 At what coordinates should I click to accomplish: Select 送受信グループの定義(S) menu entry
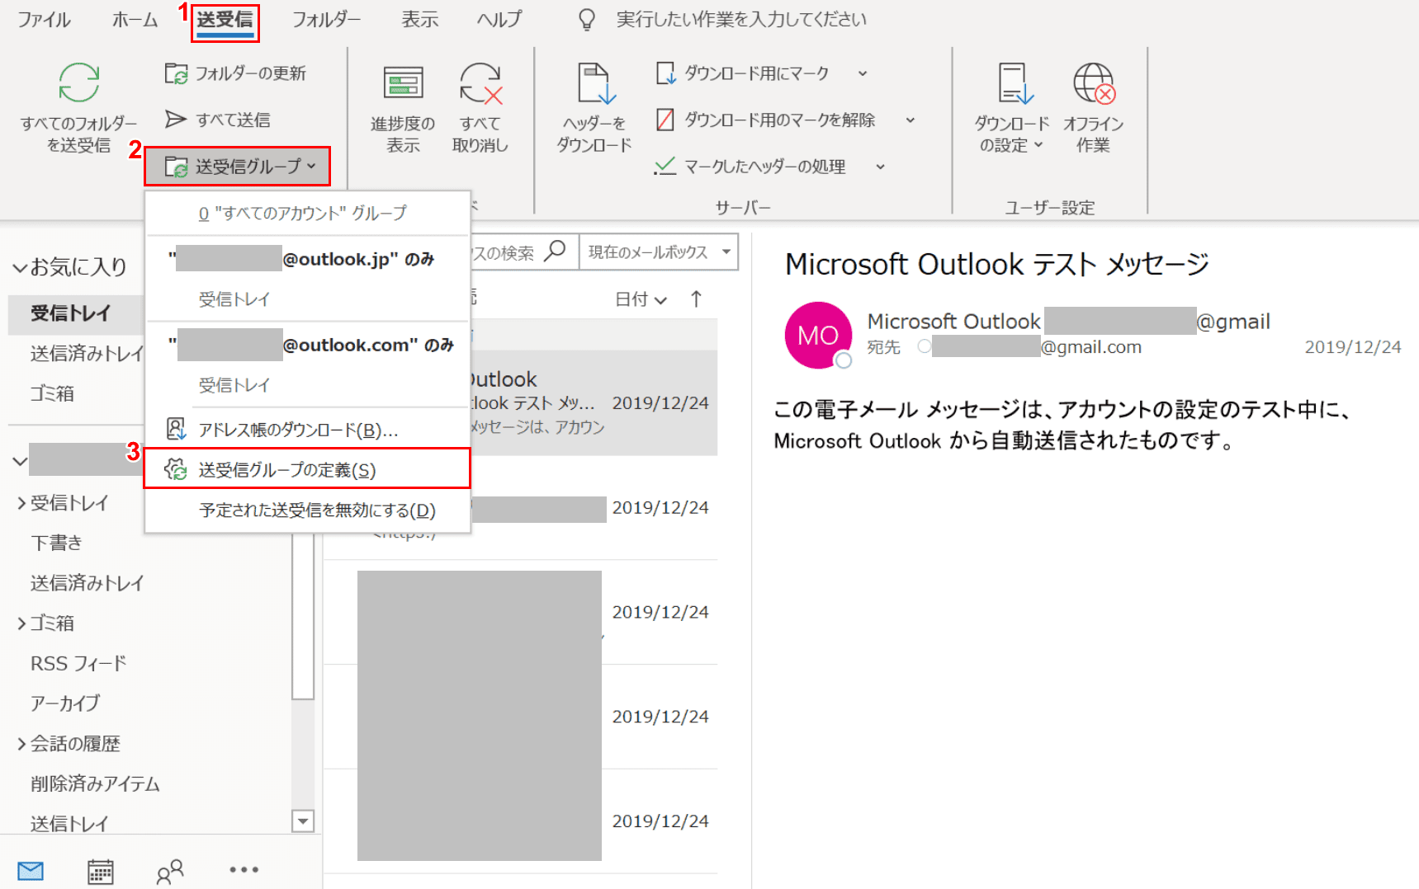coord(287,470)
